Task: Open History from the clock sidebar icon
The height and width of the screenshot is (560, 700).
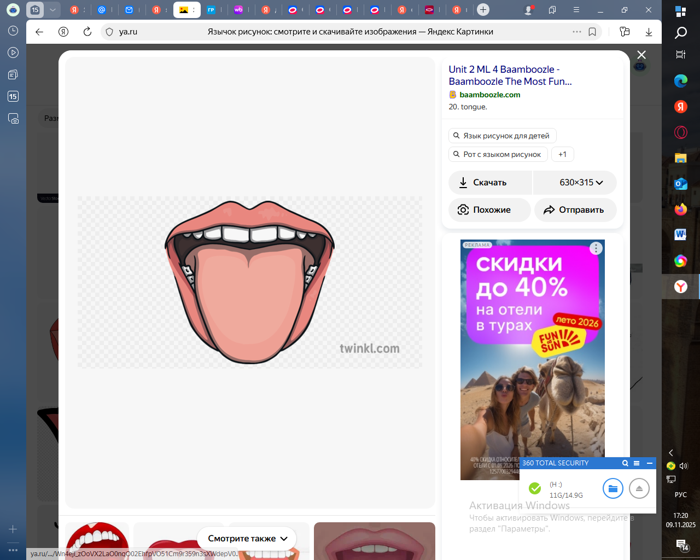Action: pos(13,31)
